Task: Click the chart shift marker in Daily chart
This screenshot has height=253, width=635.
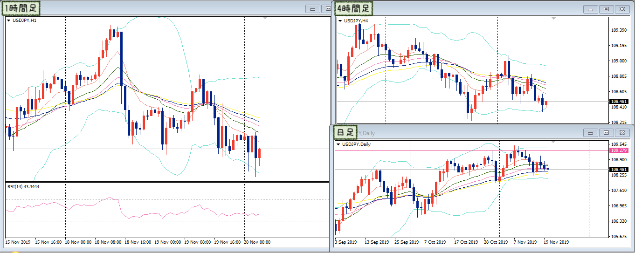Action: pos(554,142)
